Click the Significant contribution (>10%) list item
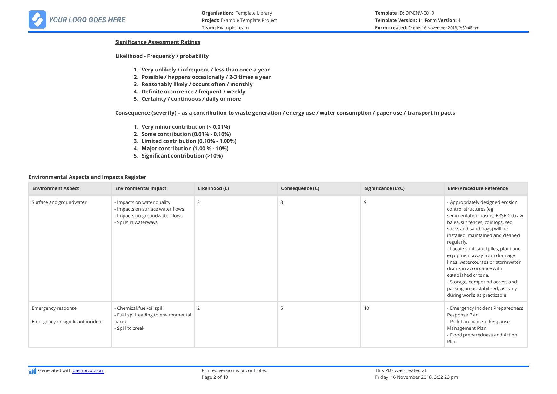This screenshot has height=394, width=557. (182, 156)
